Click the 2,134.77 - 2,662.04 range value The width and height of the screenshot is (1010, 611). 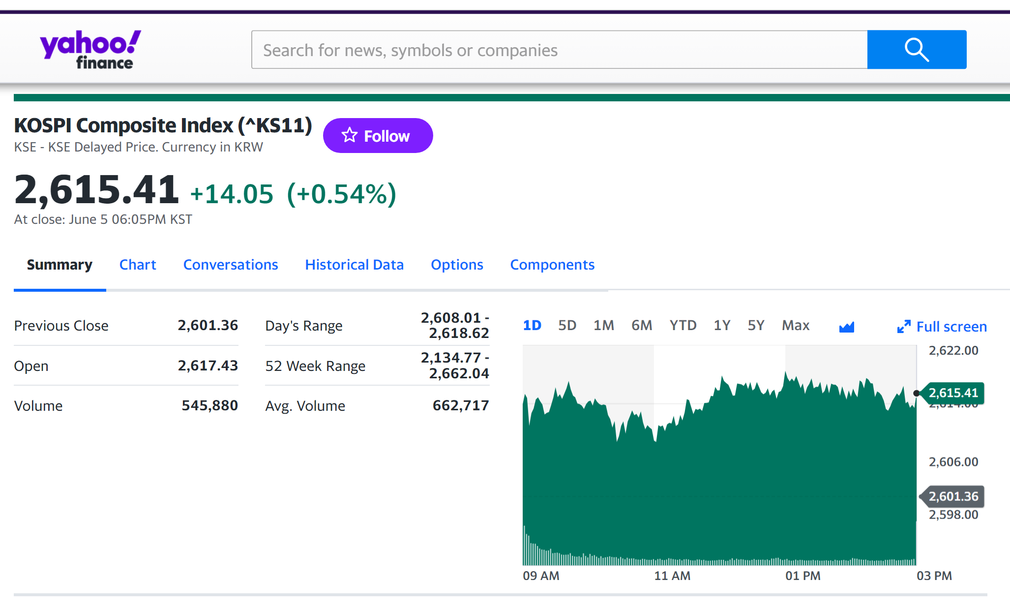pos(455,366)
